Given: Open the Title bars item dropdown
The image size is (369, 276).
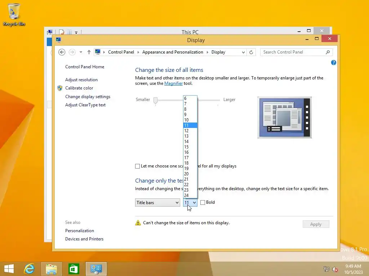Looking at the screenshot, I should 157,203.
